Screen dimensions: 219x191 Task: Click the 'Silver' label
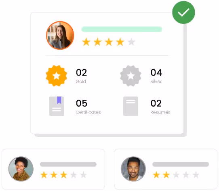pyautogui.click(x=156, y=82)
